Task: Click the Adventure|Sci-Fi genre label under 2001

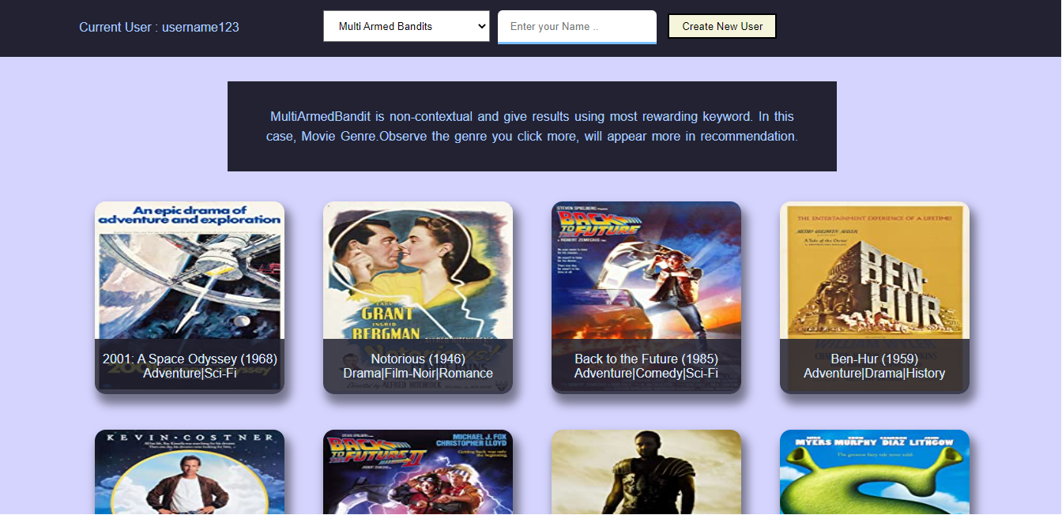Action: coord(190,374)
